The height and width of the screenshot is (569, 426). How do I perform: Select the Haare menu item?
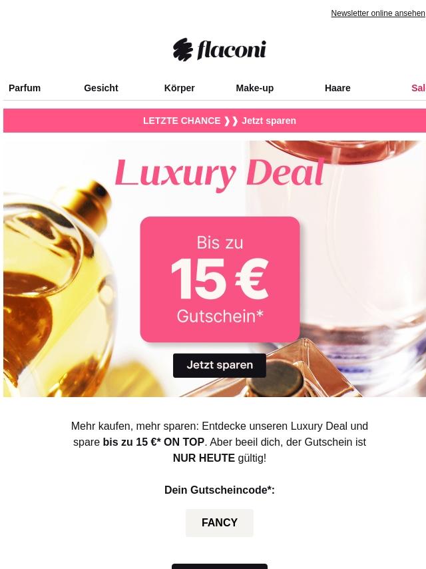[x=337, y=88]
